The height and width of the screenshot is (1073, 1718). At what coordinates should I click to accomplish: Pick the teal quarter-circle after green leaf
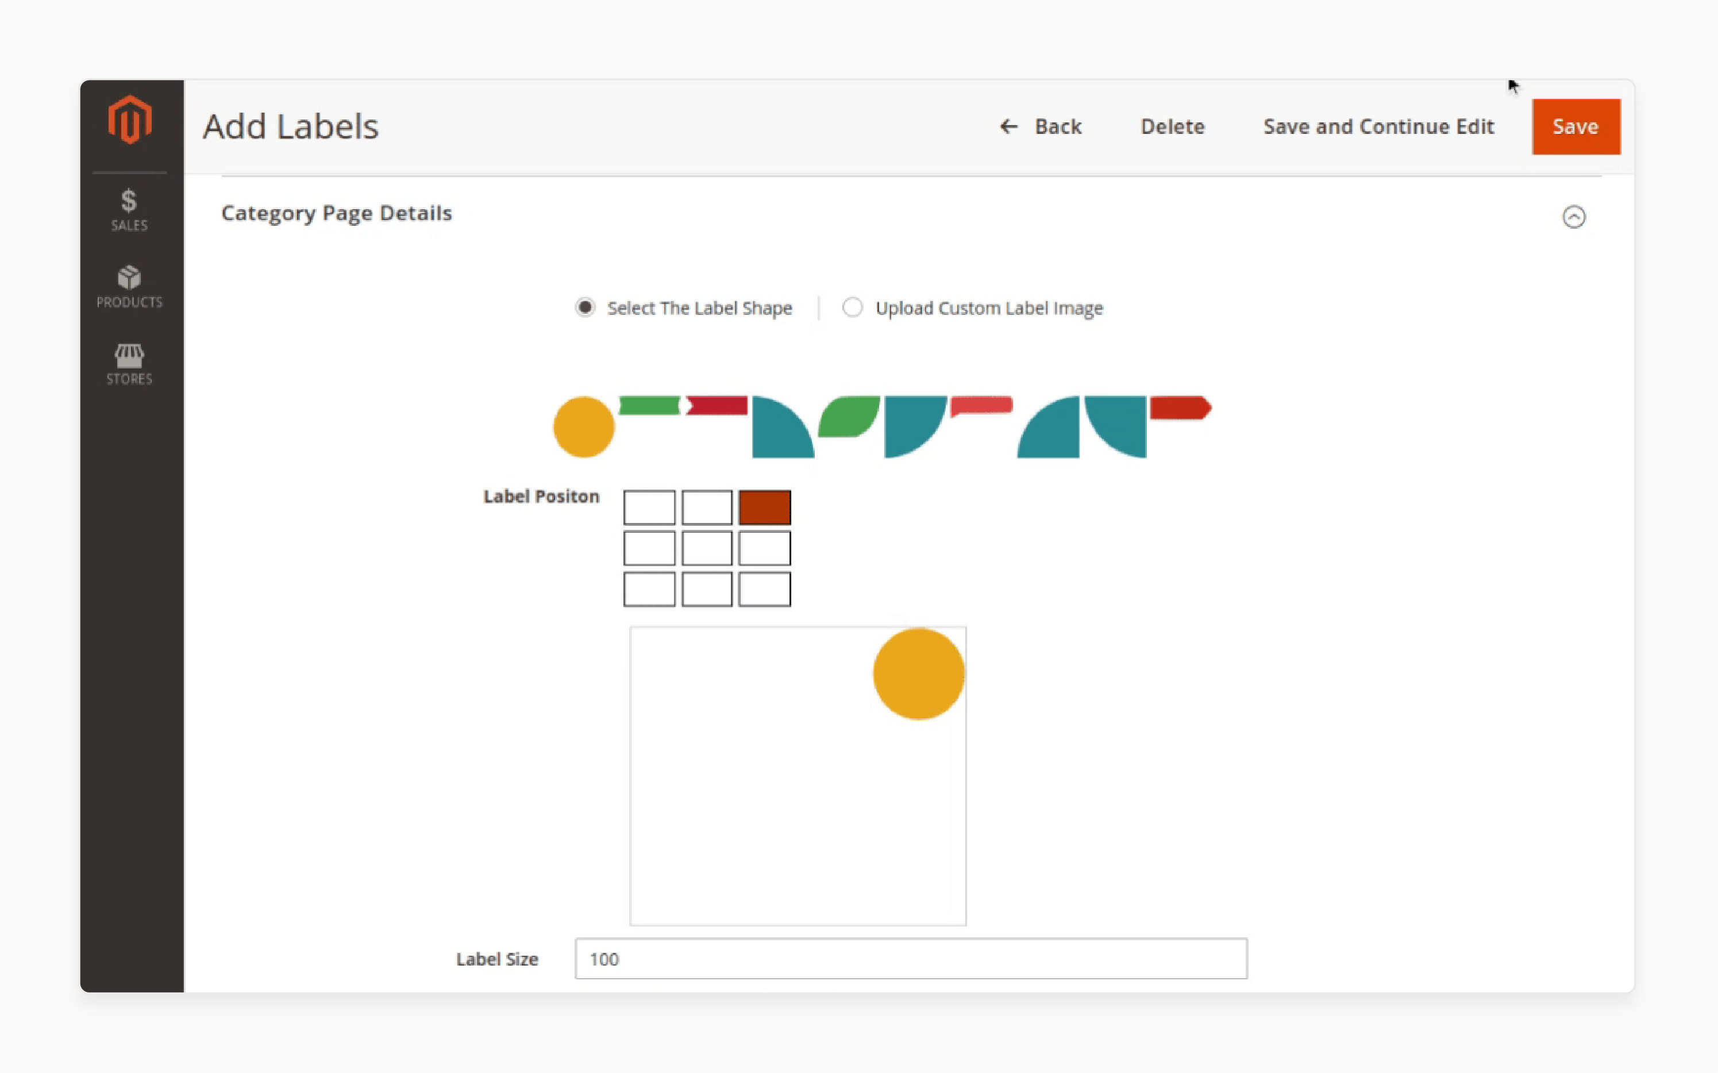click(915, 426)
